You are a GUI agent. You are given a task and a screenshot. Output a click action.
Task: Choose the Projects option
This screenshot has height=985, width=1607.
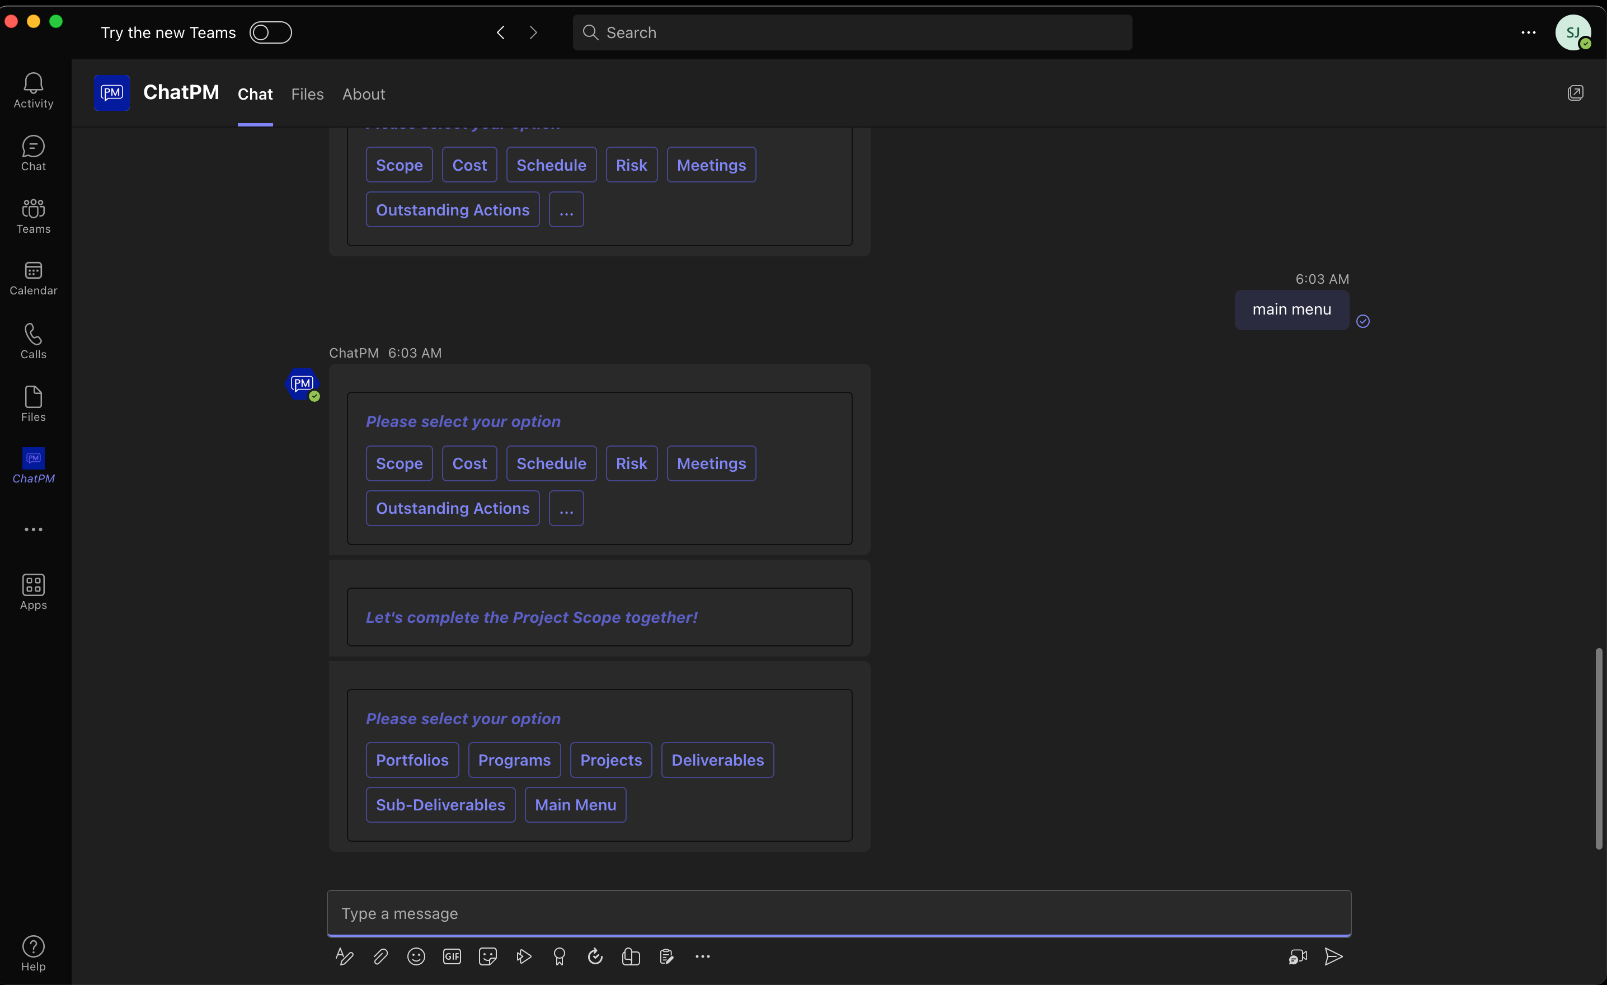tap(611, 759)
